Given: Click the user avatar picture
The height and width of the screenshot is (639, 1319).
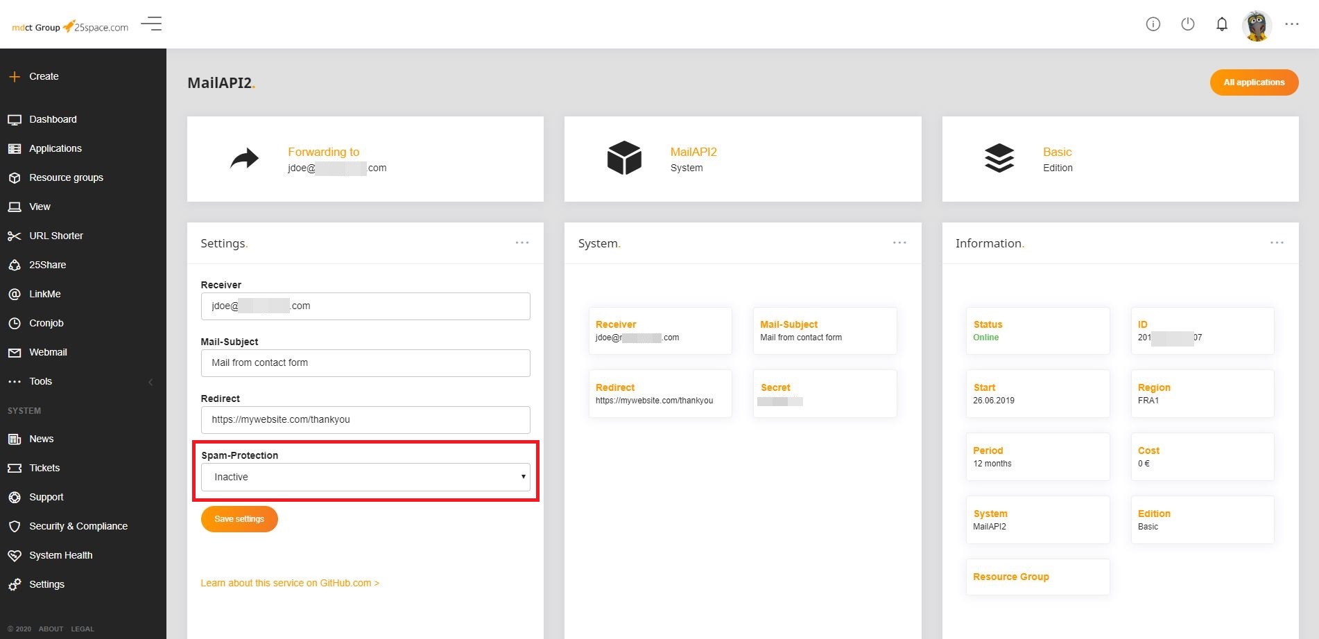Looking at the screenshot, I should [x=1257, y=26].
